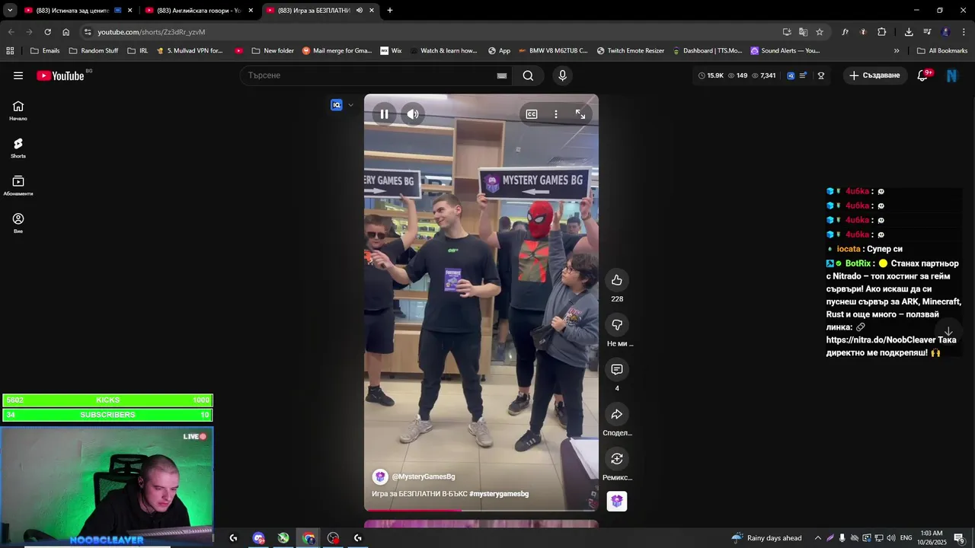
Task: Open the YouTube account avatar menu
Action: [x=951, y=75]
